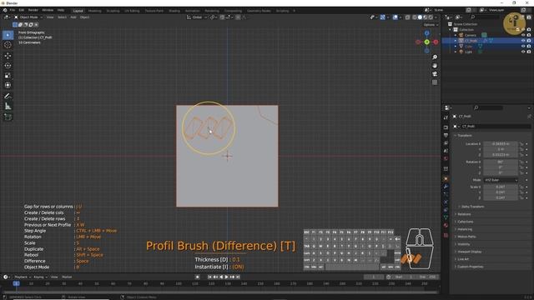Click the Blender logo menu icon
Screen dimensions: 534x300
(x=5, y=11)
